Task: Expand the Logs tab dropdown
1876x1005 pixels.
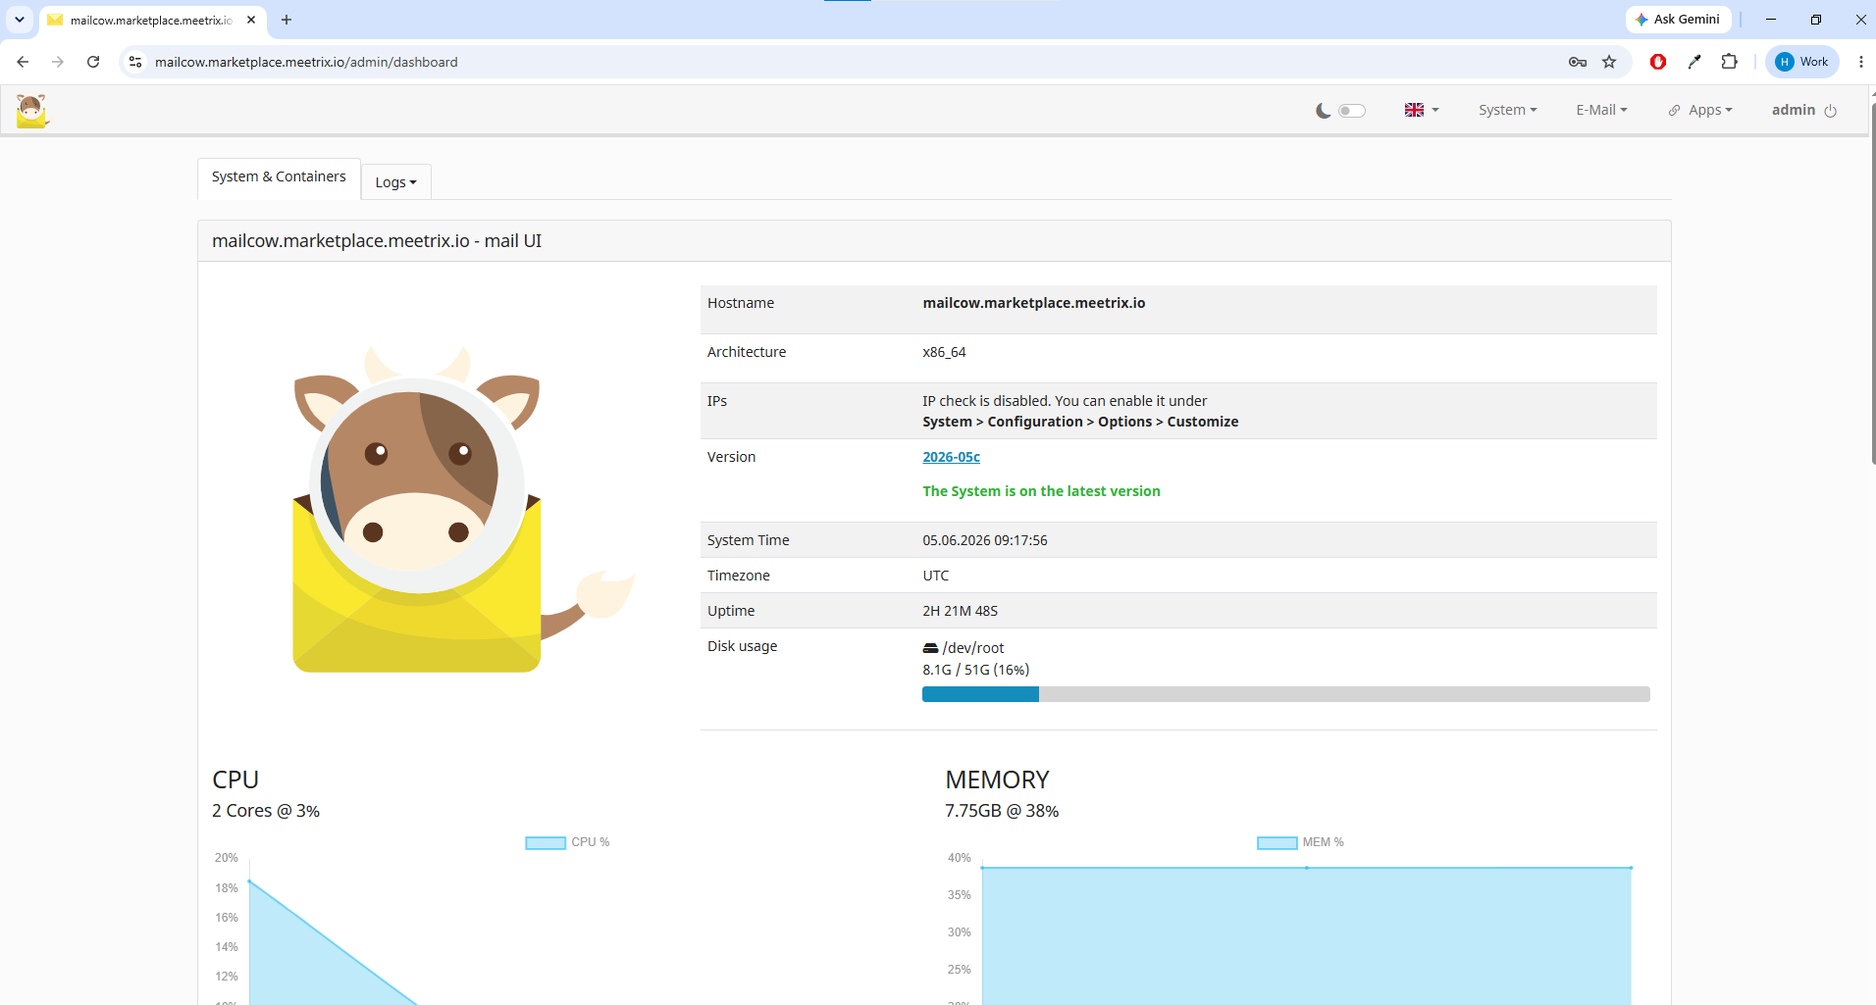Action: click(395, 182)
